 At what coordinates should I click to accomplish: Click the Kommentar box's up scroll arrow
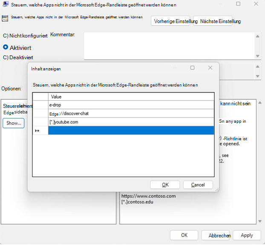258,36
